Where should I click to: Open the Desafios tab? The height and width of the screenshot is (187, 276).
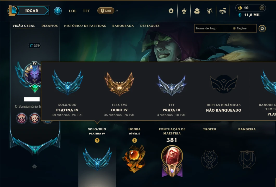click(50, 26)
